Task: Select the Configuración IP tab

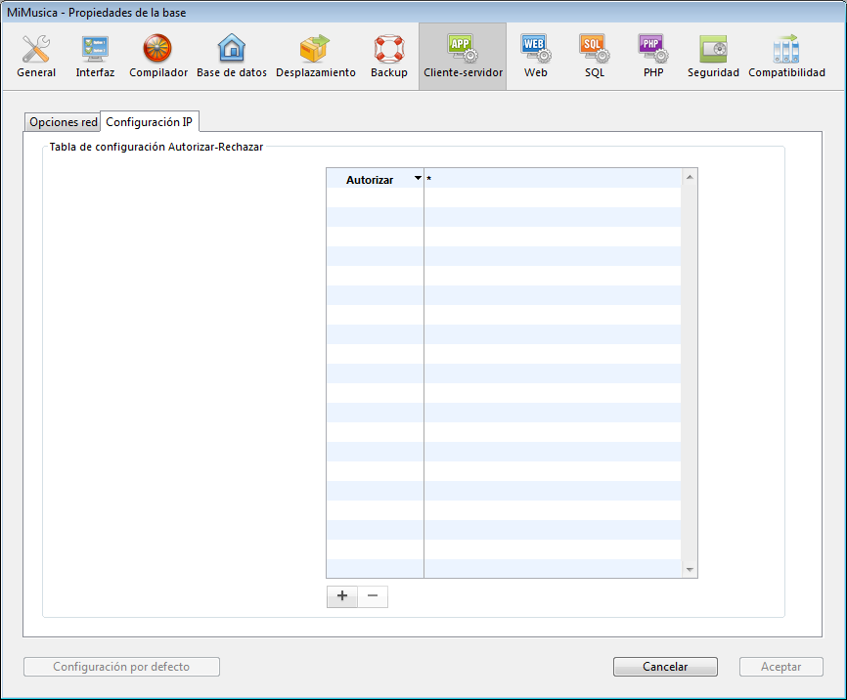Action: [x=149, y=122]
